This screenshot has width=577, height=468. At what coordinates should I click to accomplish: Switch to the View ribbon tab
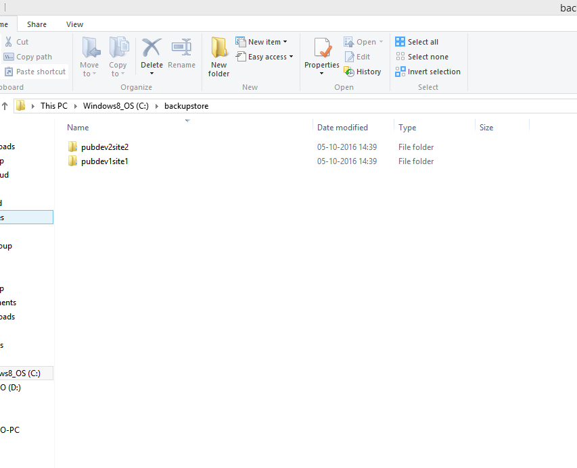click(74, 24)
